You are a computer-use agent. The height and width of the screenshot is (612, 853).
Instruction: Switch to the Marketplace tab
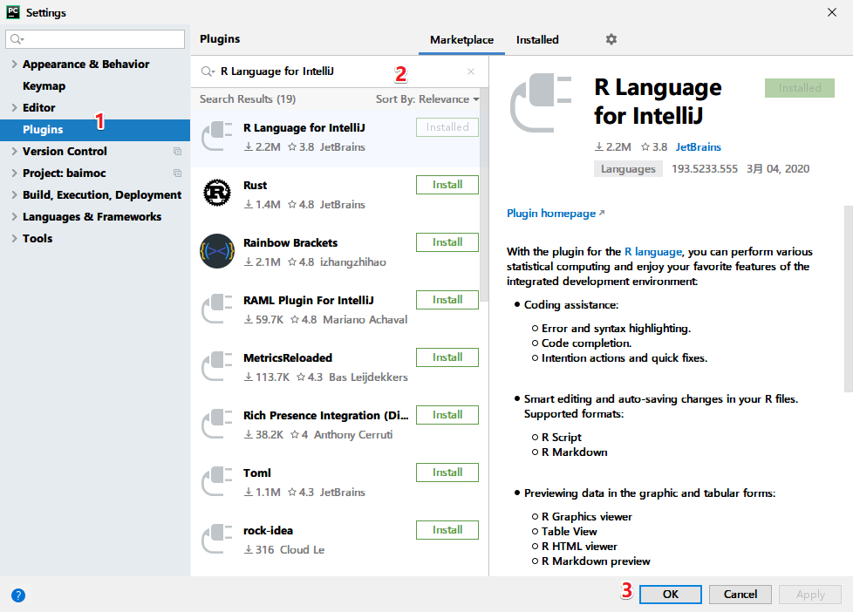pos(462,40)
